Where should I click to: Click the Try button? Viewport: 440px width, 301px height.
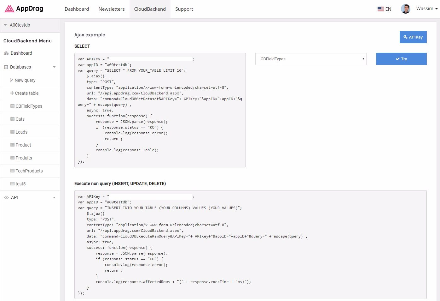click(x=401, y=59)
